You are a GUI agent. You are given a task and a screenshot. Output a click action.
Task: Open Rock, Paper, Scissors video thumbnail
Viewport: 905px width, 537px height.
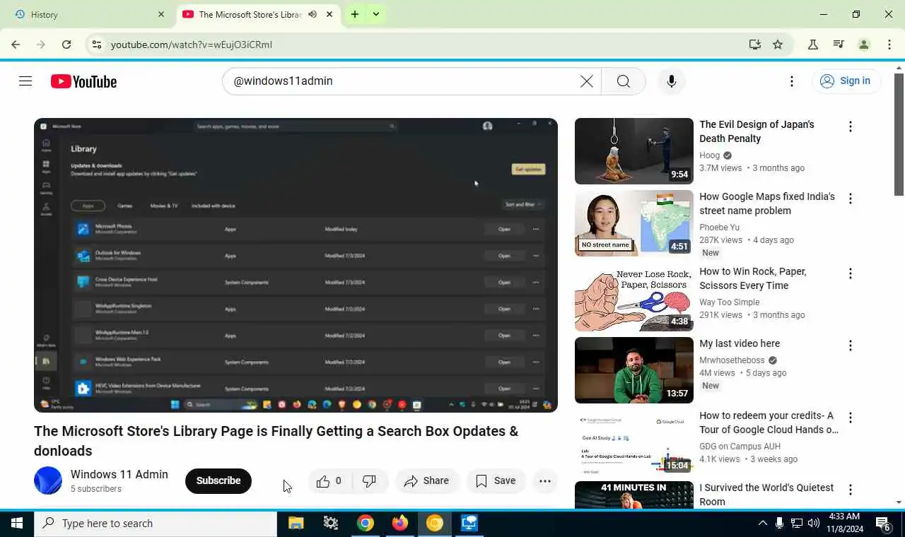634,298
